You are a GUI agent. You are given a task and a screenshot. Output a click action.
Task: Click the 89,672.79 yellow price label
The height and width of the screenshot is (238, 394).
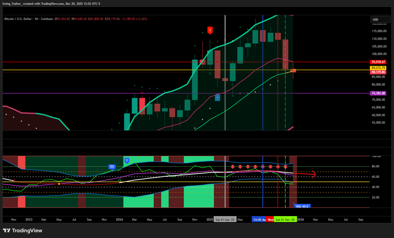(x=378, y=68)
